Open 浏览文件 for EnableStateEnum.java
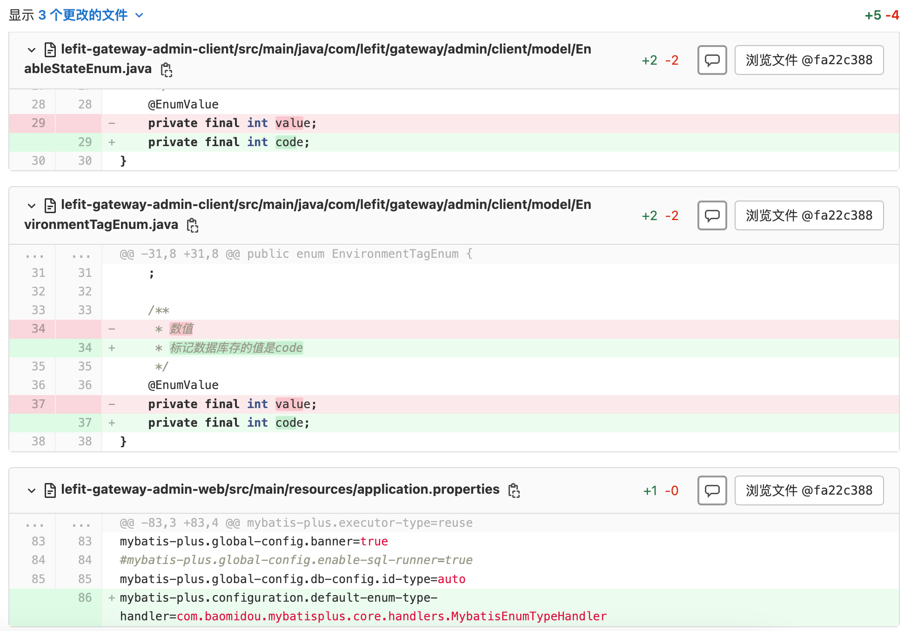The width and height of the screenshot is (911, 631). pos(809,60)
